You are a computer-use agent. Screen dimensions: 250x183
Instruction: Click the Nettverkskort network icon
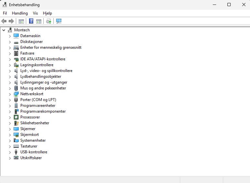coord(16,94)
